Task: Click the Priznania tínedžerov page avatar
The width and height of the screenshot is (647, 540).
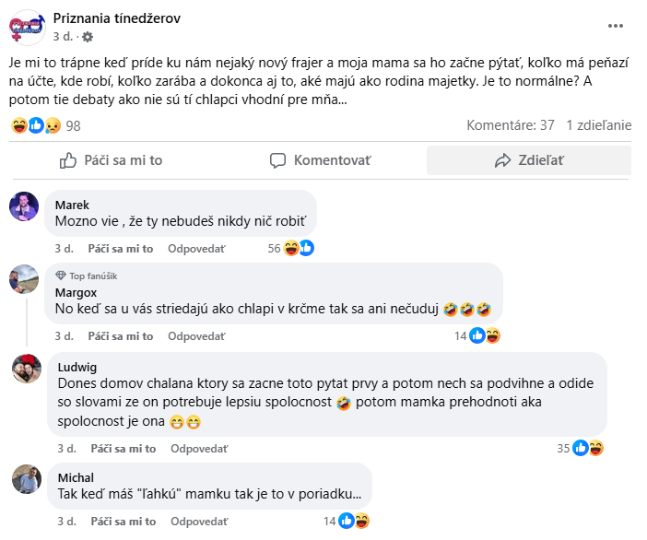Action: 28,27
